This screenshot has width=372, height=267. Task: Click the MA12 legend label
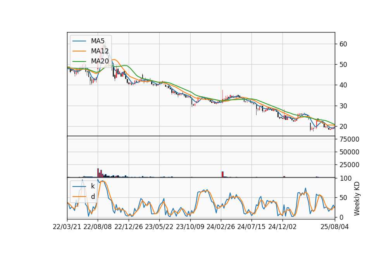[x=100, y=51]
